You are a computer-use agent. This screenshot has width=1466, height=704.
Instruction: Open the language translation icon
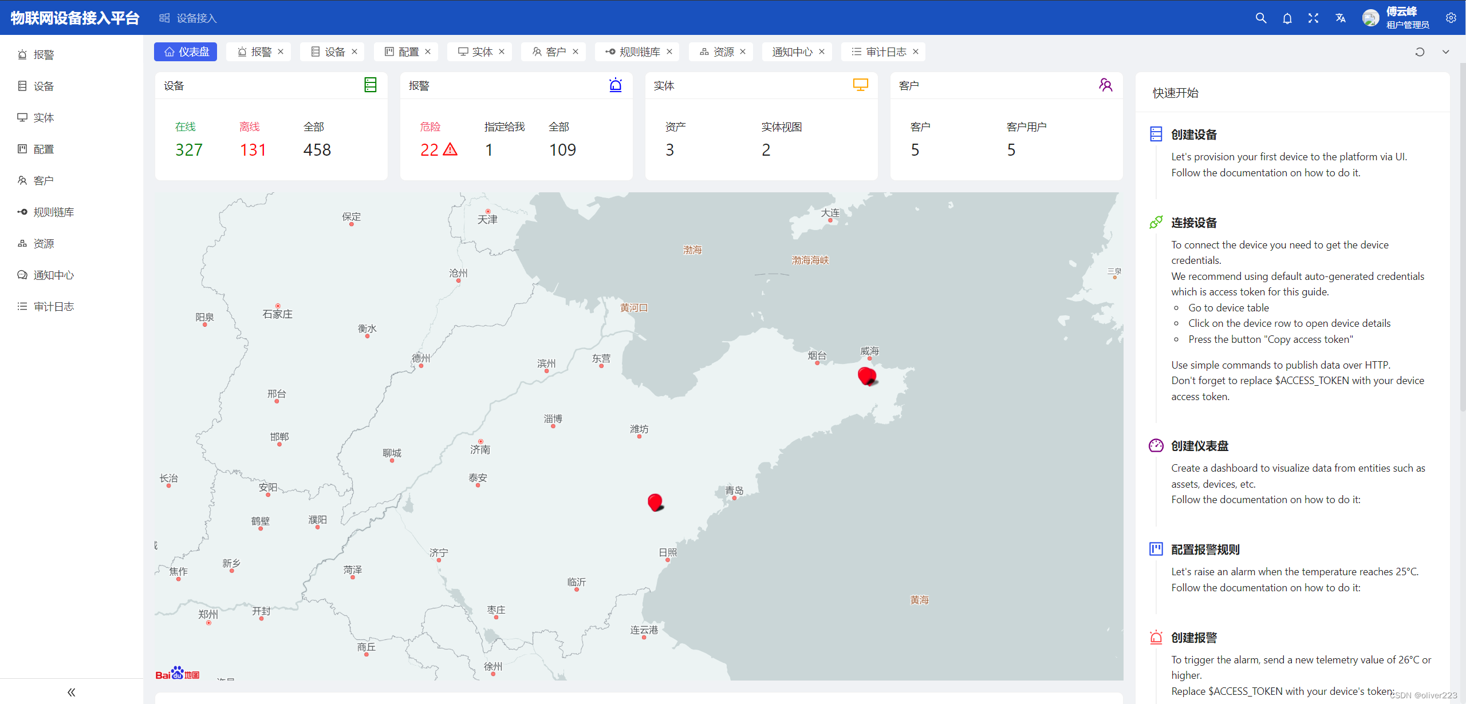click(1340, 18)
